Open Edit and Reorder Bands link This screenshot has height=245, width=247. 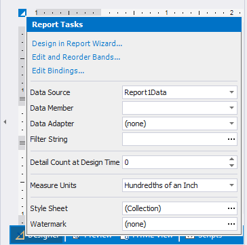tap(76, 57)
